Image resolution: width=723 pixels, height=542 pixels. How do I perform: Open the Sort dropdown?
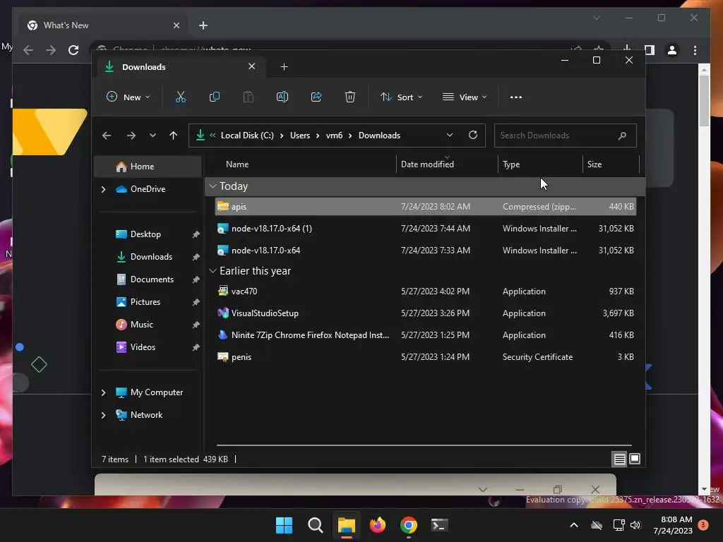[401, 97]
